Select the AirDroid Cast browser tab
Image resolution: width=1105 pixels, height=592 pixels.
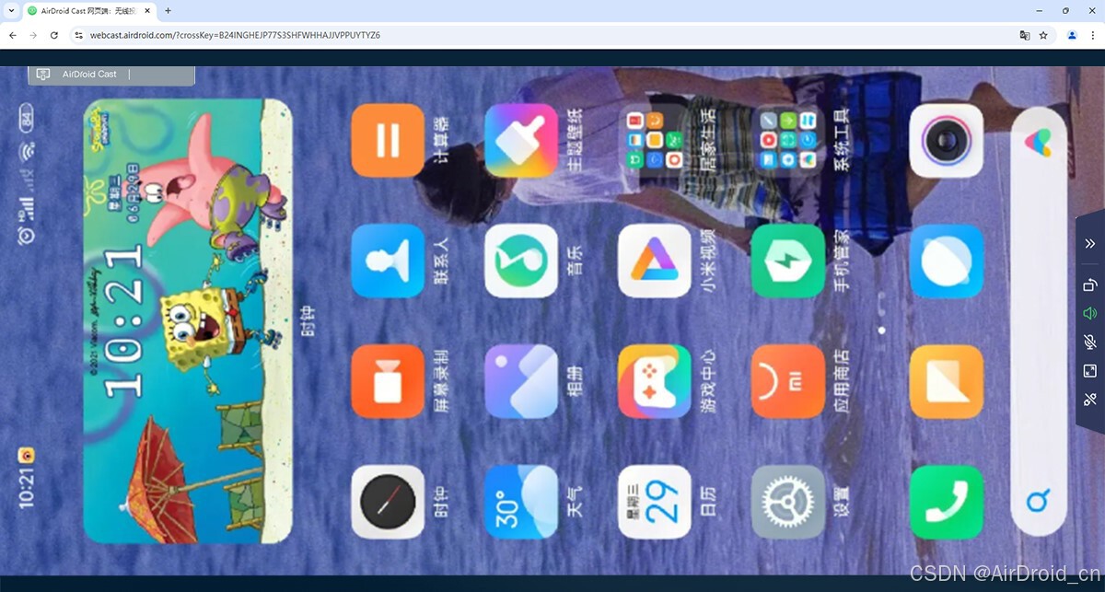pyautogui.click(x=87, y=10)
